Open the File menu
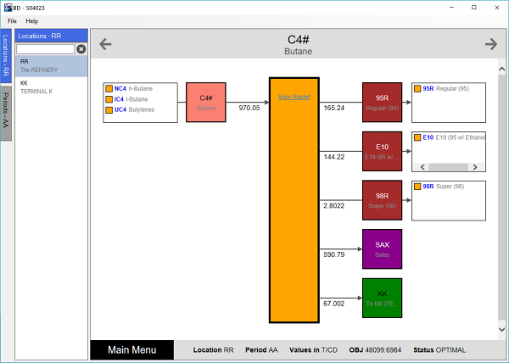The height and width of the screenshot is (363, 509). pos(12,20)
